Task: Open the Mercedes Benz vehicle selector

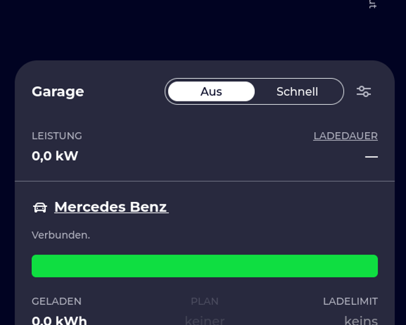Action: [x=112, y=207]
